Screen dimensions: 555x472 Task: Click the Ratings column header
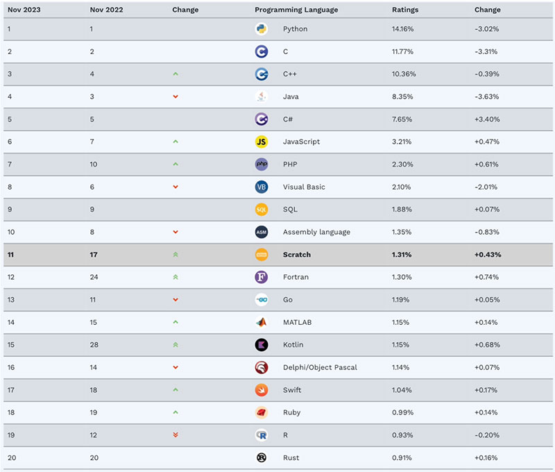coord(404,10)
